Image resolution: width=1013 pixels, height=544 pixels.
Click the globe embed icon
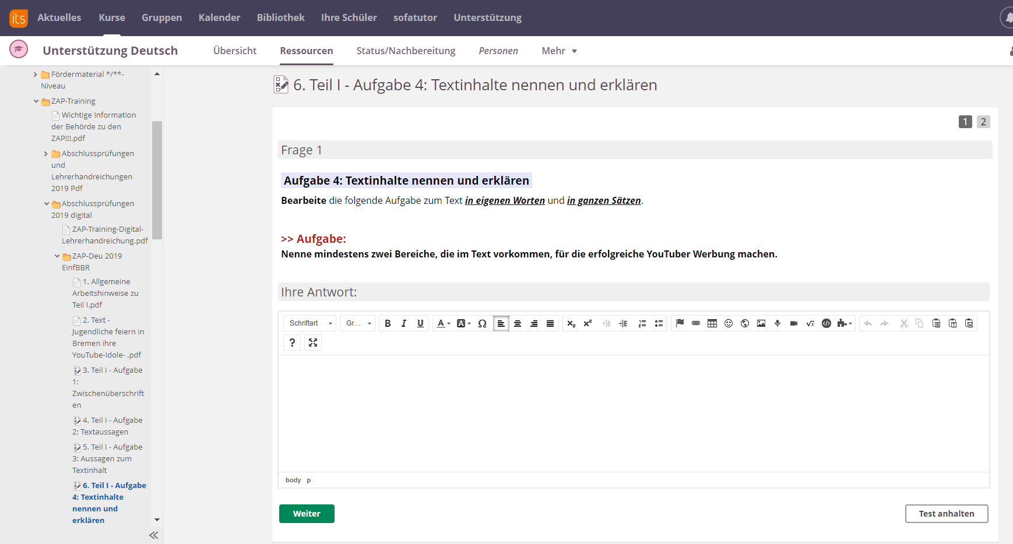(x=745, y=323)
